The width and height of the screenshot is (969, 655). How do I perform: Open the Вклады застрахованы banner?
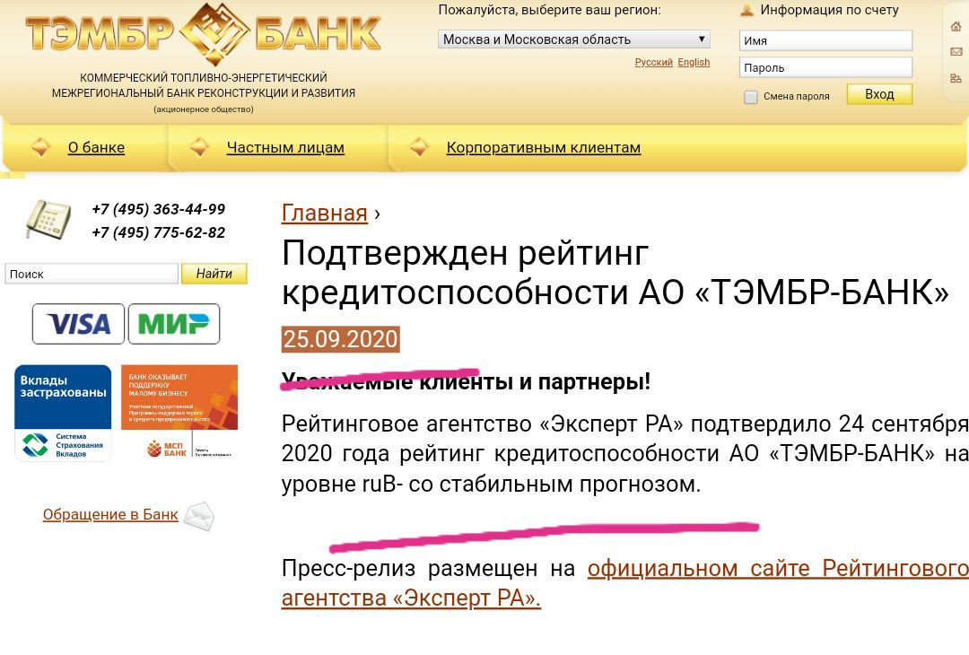63,413
